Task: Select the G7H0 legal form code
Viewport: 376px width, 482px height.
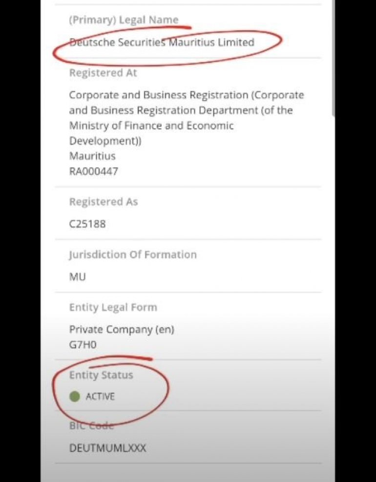Action: point(83,345)
